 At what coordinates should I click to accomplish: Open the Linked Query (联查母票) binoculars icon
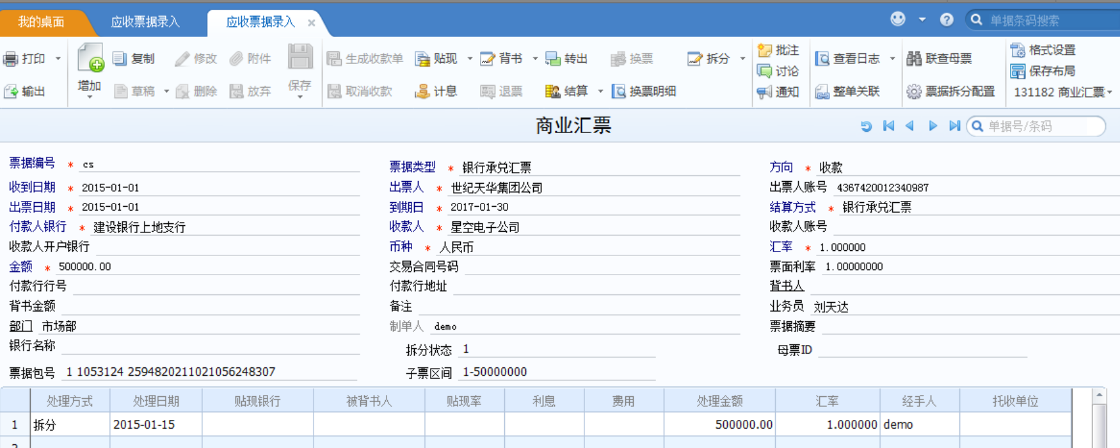point(914,59)
